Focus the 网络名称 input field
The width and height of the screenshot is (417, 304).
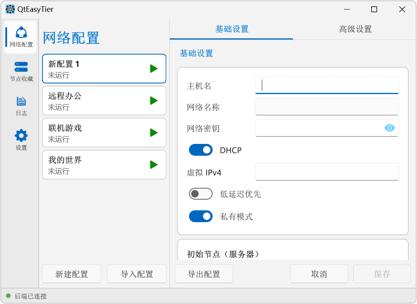(x=327, y=106)
